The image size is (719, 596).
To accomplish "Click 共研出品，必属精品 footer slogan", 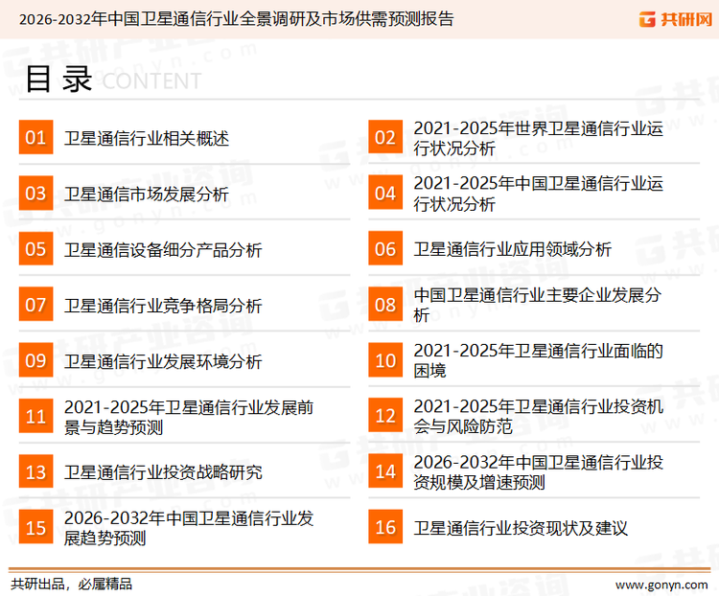I will point(71,583).
